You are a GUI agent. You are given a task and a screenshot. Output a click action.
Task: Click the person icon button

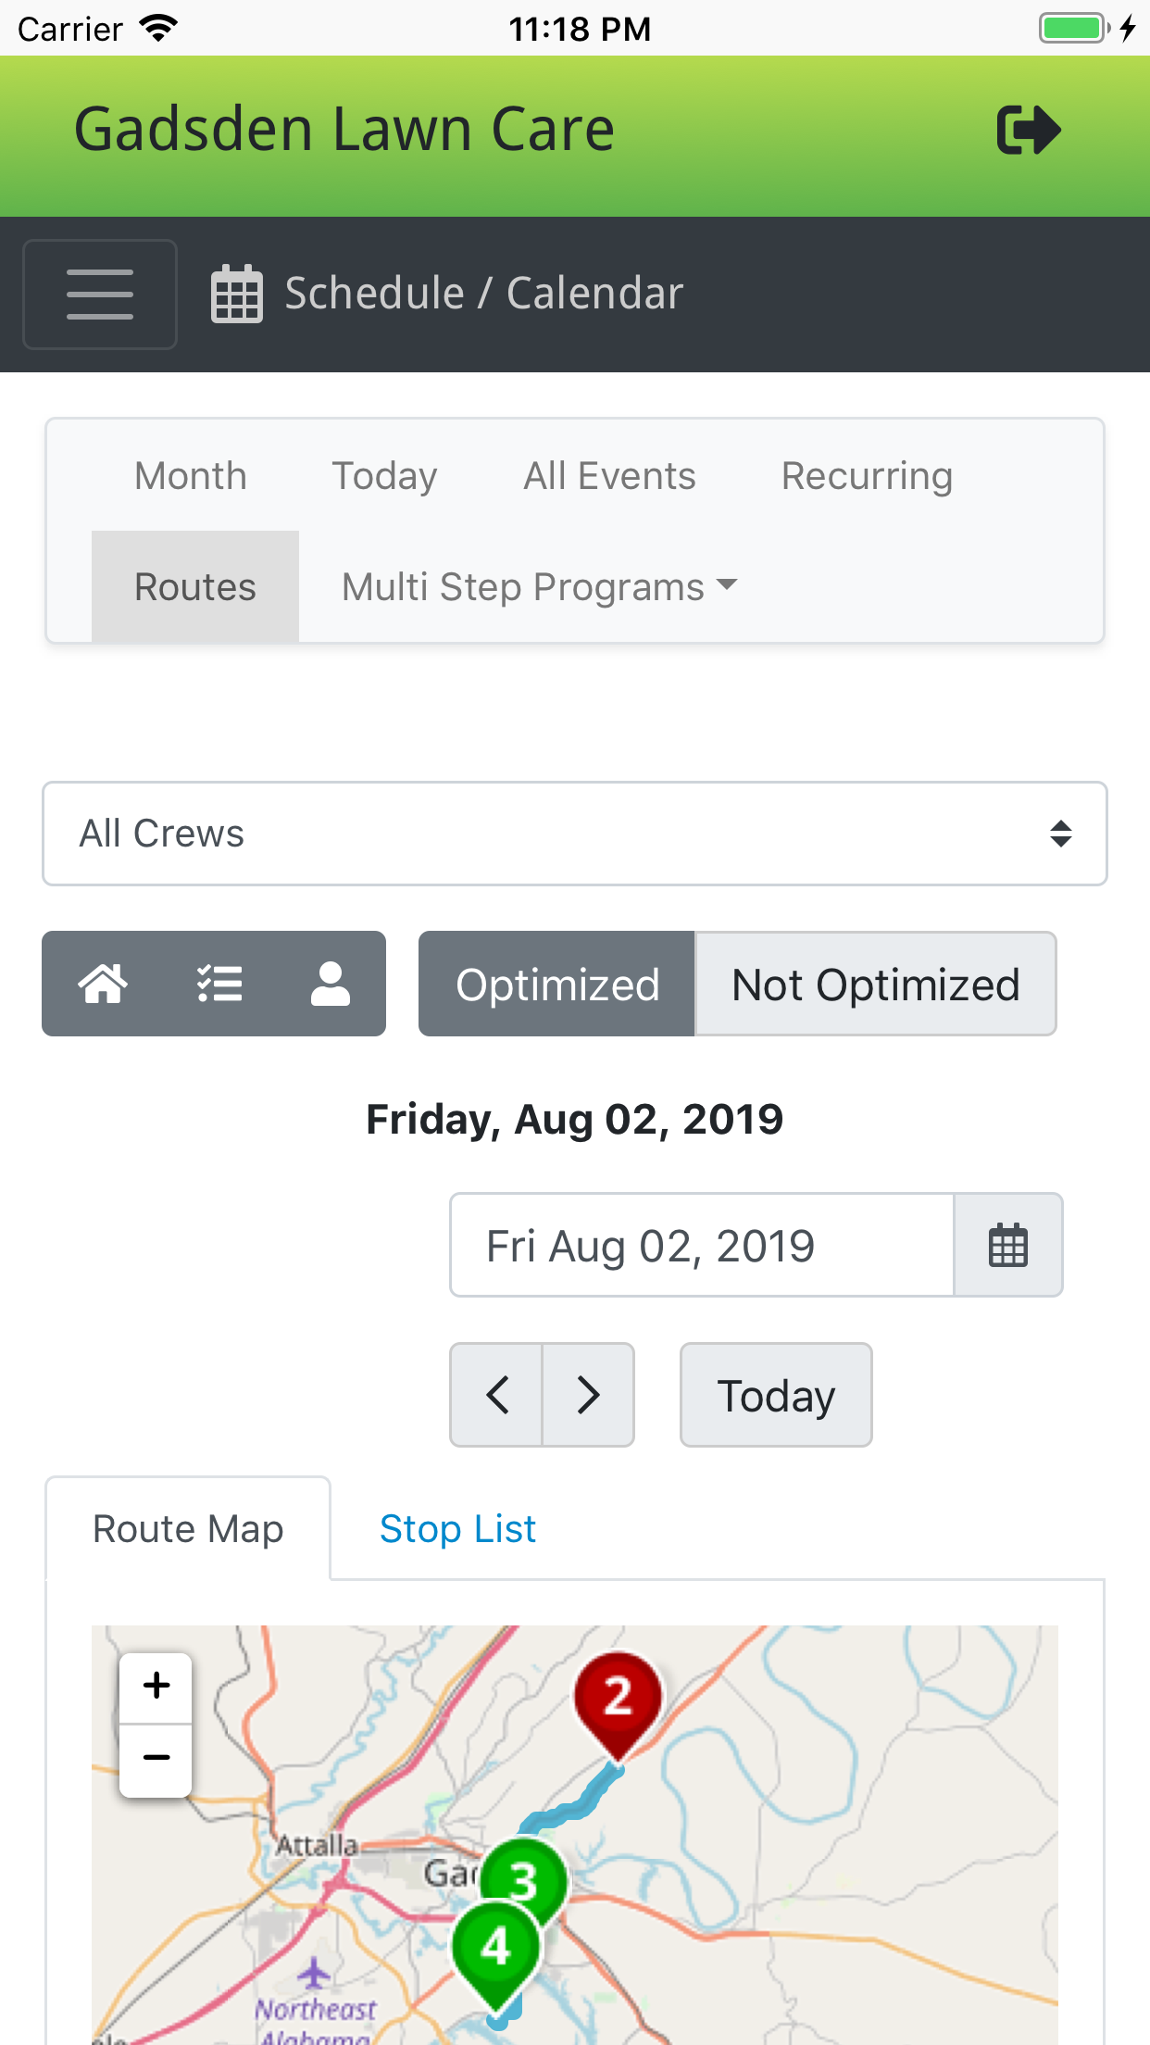coord(330,984)
